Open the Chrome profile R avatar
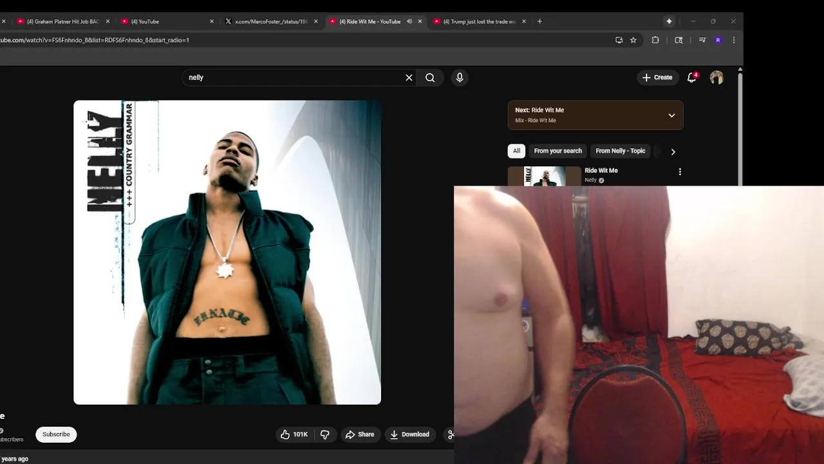 pyautogui.click(x=718, y=40)
